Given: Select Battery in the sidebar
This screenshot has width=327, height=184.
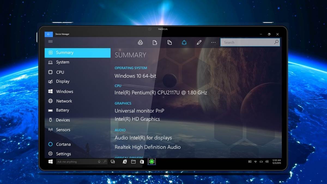Looking at the screenshot, I should click(x=62, y=110).
